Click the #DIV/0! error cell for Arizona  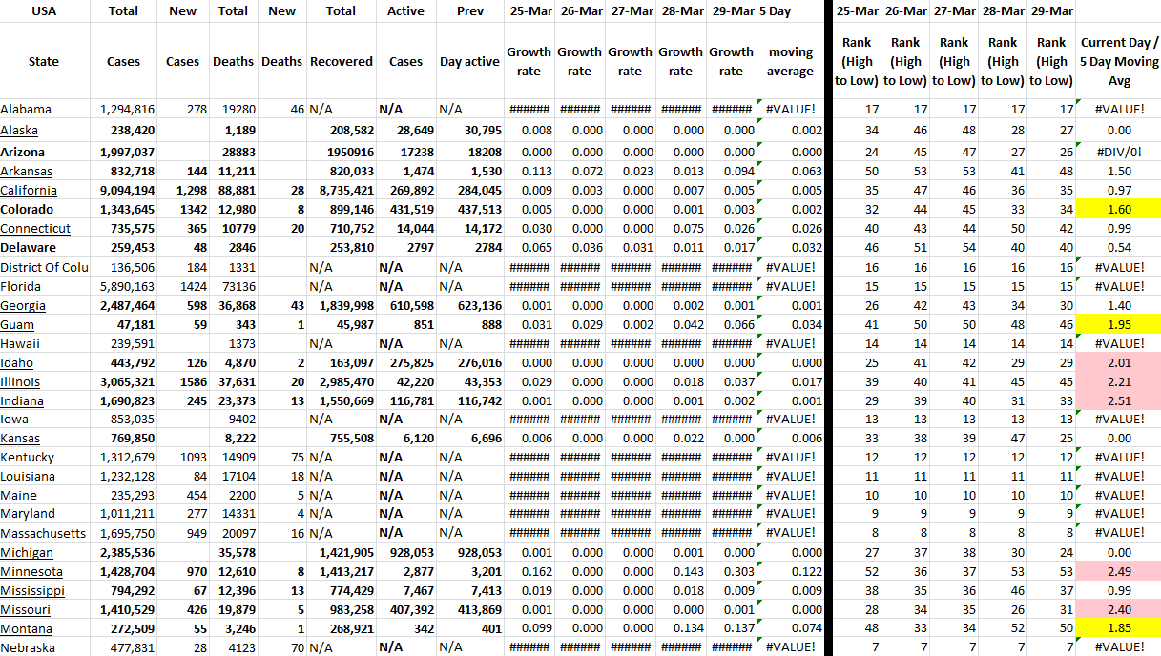1118,152
